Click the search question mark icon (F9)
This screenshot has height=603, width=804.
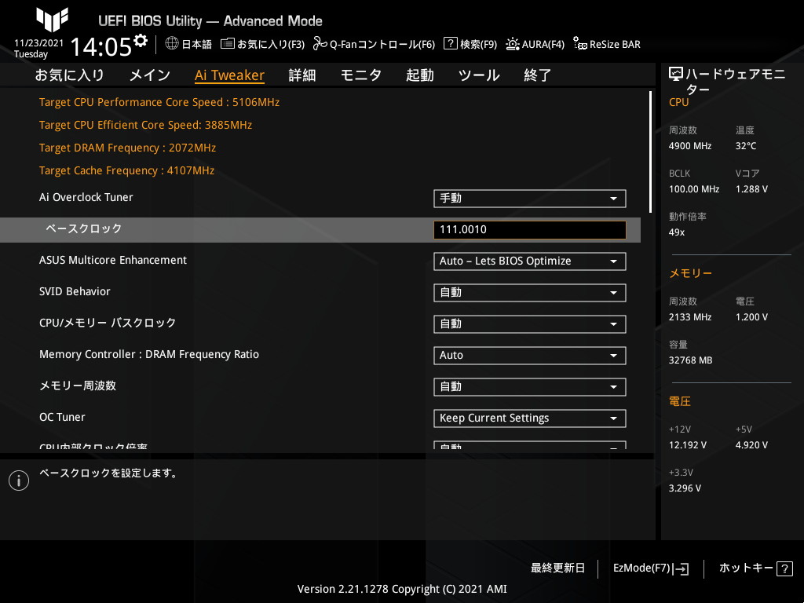[x=451, y=43]
